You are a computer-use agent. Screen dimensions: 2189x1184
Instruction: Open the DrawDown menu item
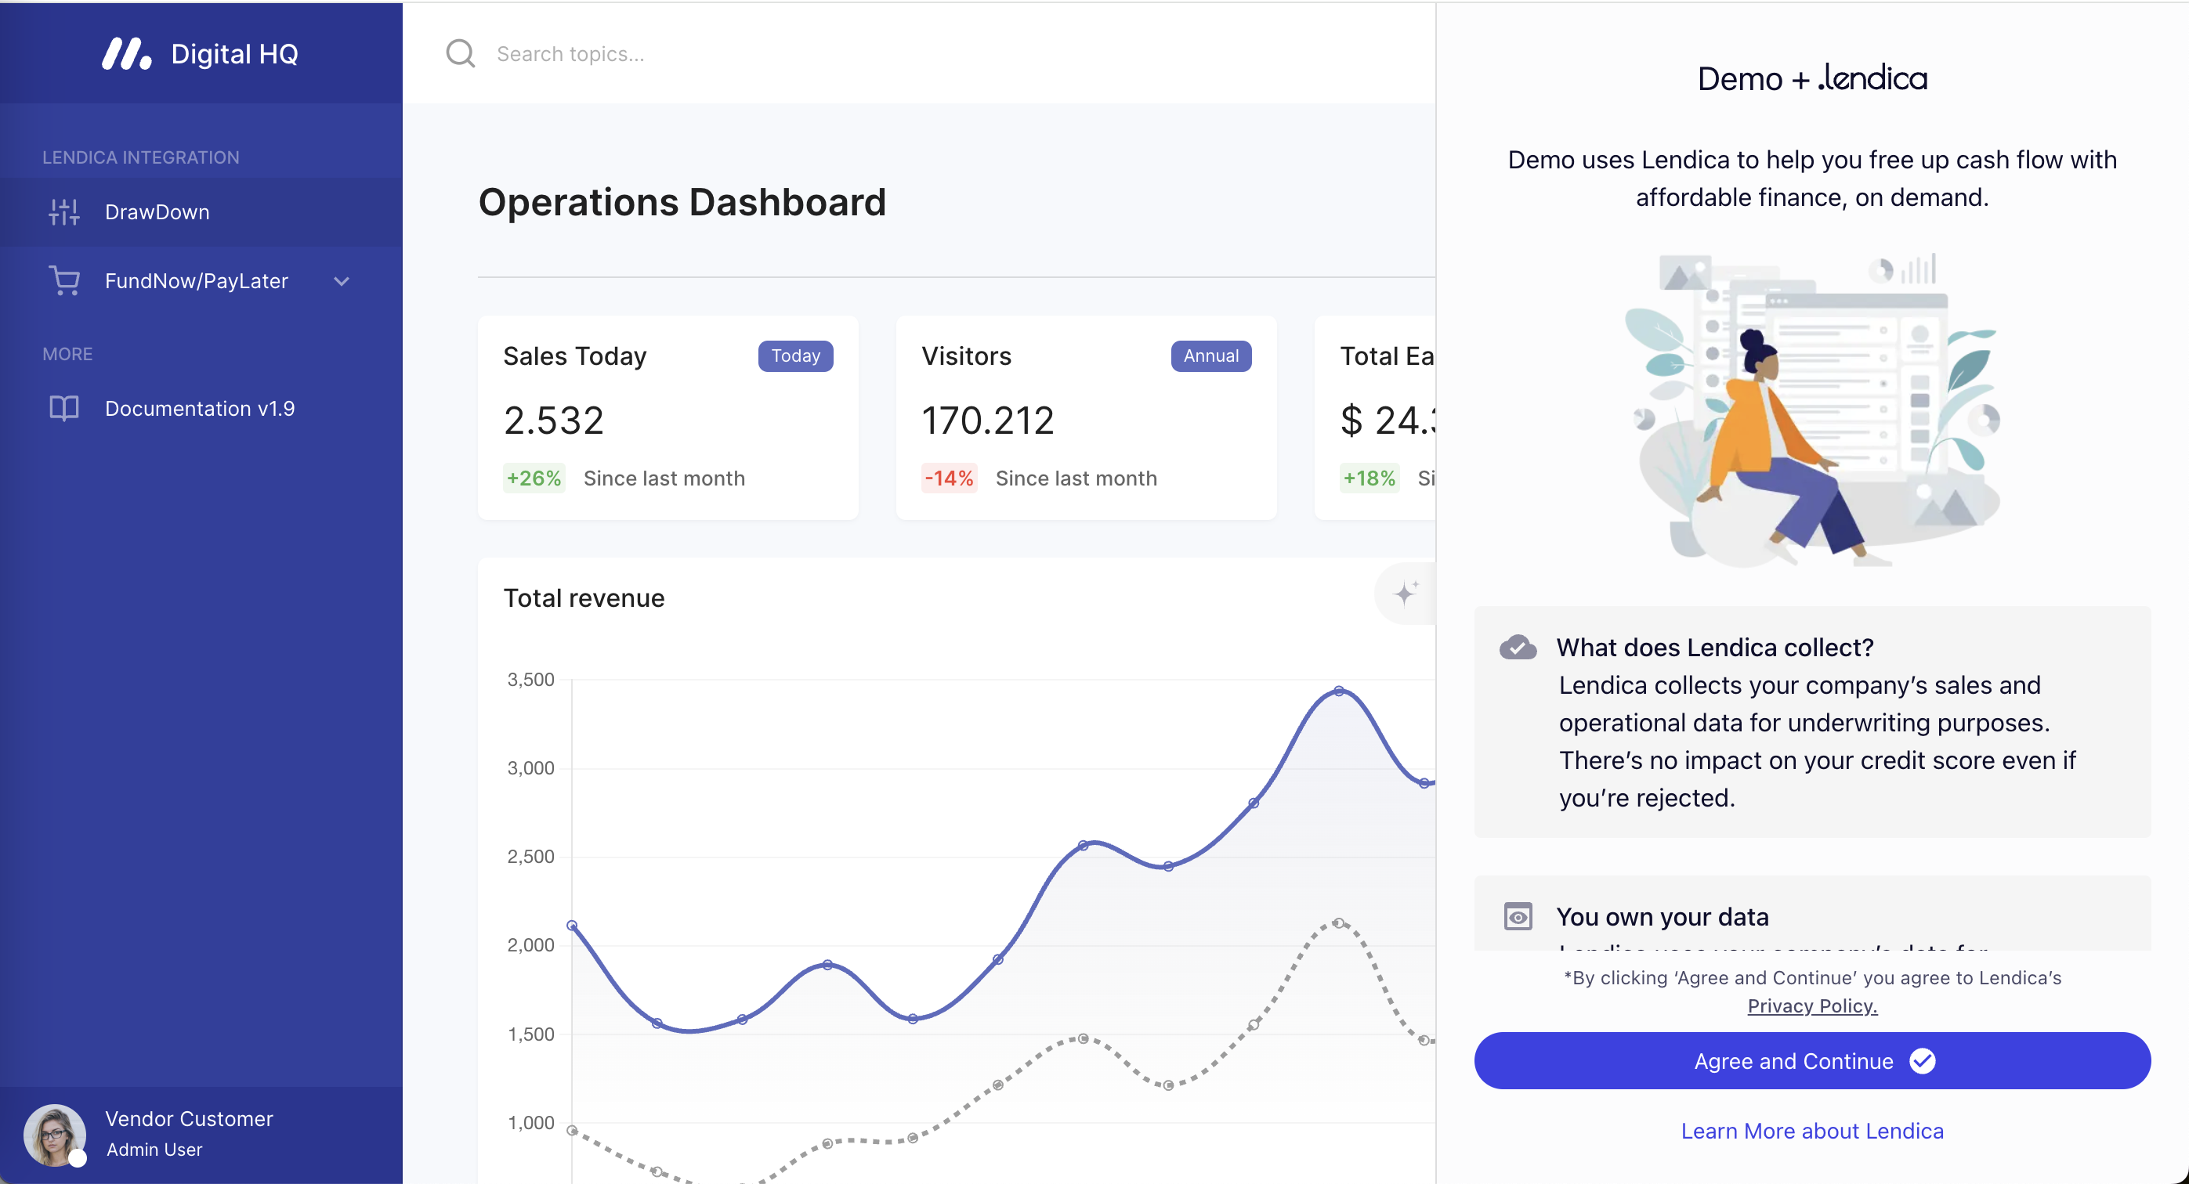157,212
